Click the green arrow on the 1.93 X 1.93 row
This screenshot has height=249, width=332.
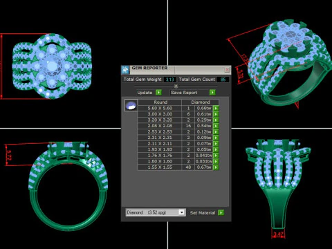pos(216,149)
